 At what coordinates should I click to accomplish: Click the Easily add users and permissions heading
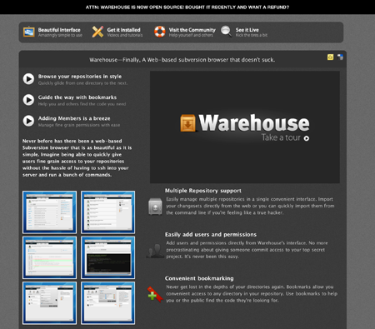click(x=211, y=235)
